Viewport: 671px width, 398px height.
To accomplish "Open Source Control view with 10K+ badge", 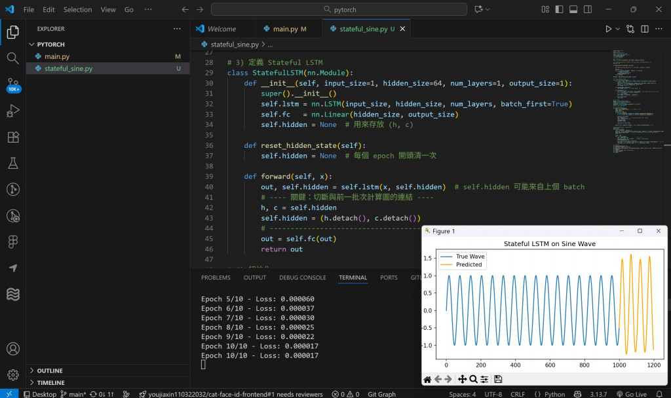I will (x=12, y=84).
